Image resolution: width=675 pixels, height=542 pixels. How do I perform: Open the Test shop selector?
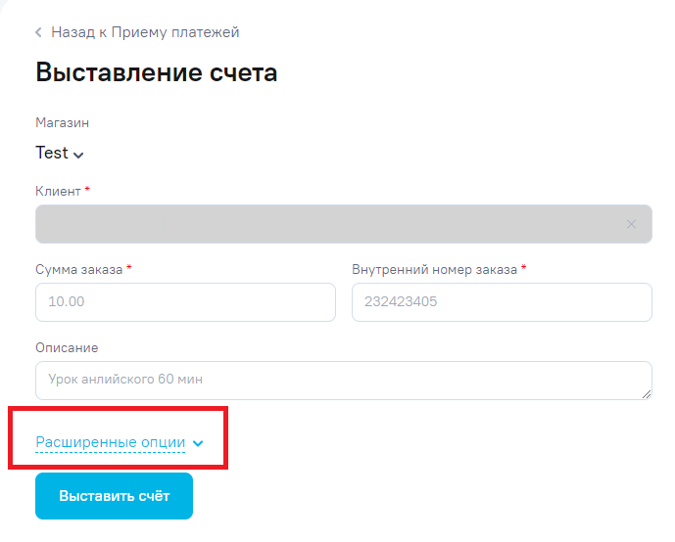[x=60, y=153]
